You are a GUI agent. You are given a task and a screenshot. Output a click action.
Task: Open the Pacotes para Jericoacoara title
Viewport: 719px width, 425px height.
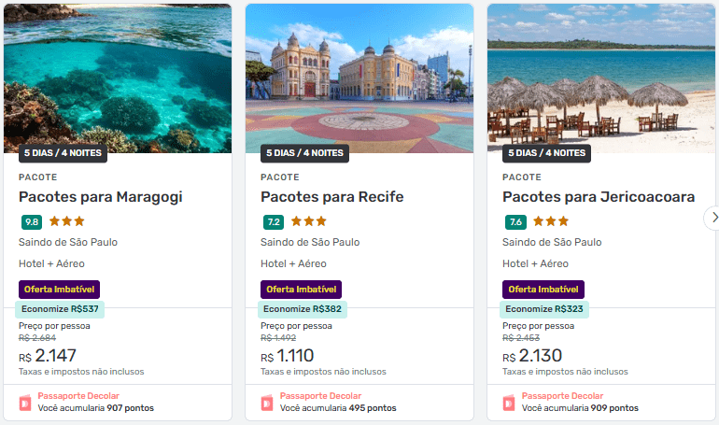click(x=598, y=197)
